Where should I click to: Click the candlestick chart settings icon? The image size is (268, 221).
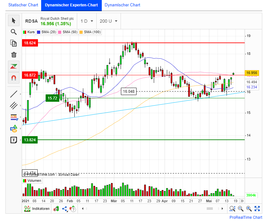[x=56, y=209]
